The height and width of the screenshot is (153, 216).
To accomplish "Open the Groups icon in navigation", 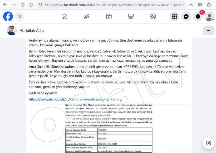I will pyautogui.click(x=153, y=17).
